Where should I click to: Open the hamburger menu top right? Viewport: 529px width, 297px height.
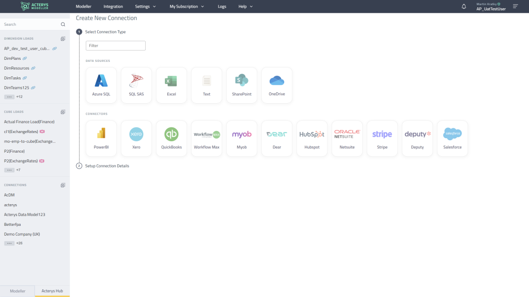coord(515,6)
